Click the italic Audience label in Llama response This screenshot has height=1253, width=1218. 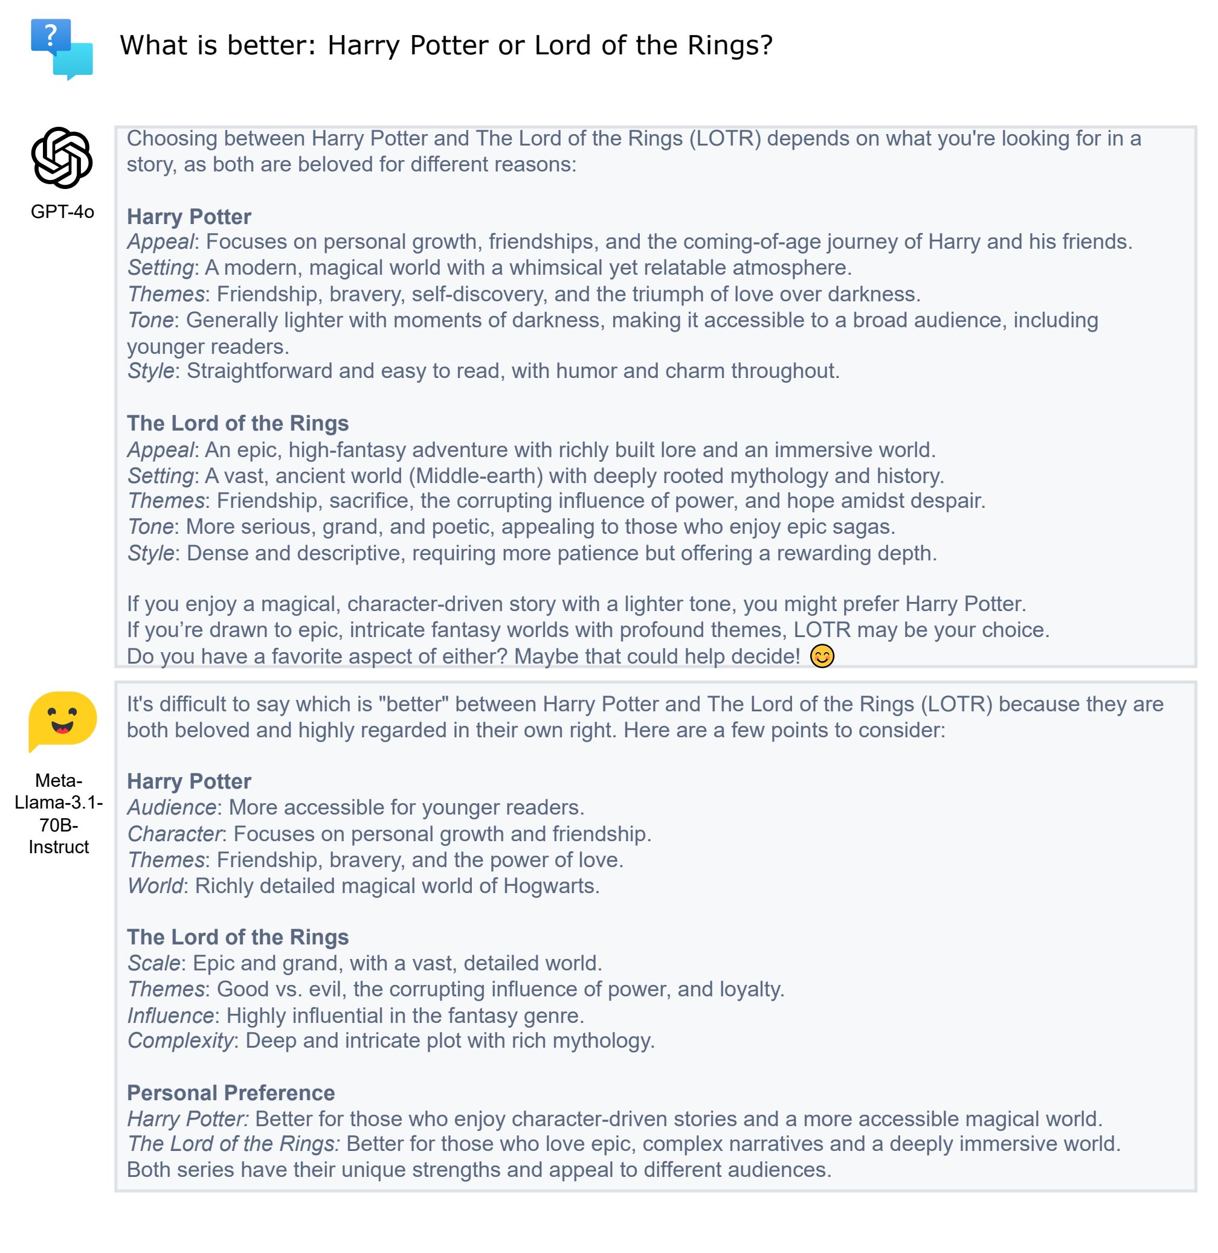(x=172, y=807)
